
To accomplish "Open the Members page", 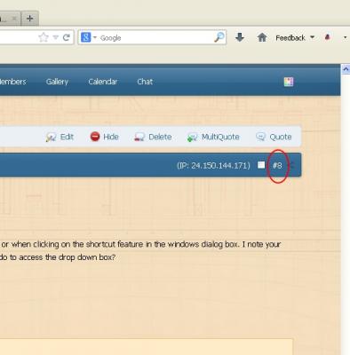I will point(12,82).
